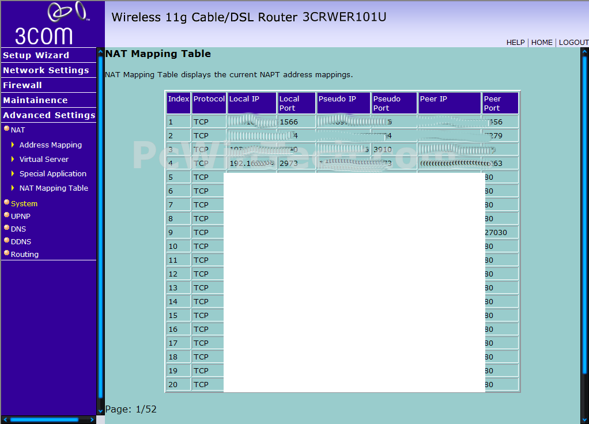
Task: Click the arrow icon beside NAT Mapping Table
Action: pos(13,188)
